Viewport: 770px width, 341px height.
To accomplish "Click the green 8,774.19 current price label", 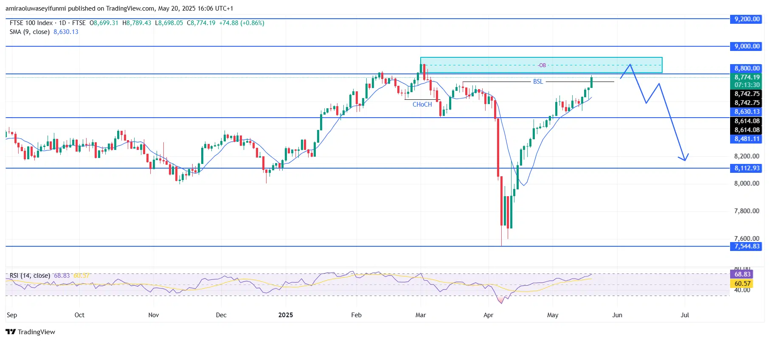I will [747, 77].
